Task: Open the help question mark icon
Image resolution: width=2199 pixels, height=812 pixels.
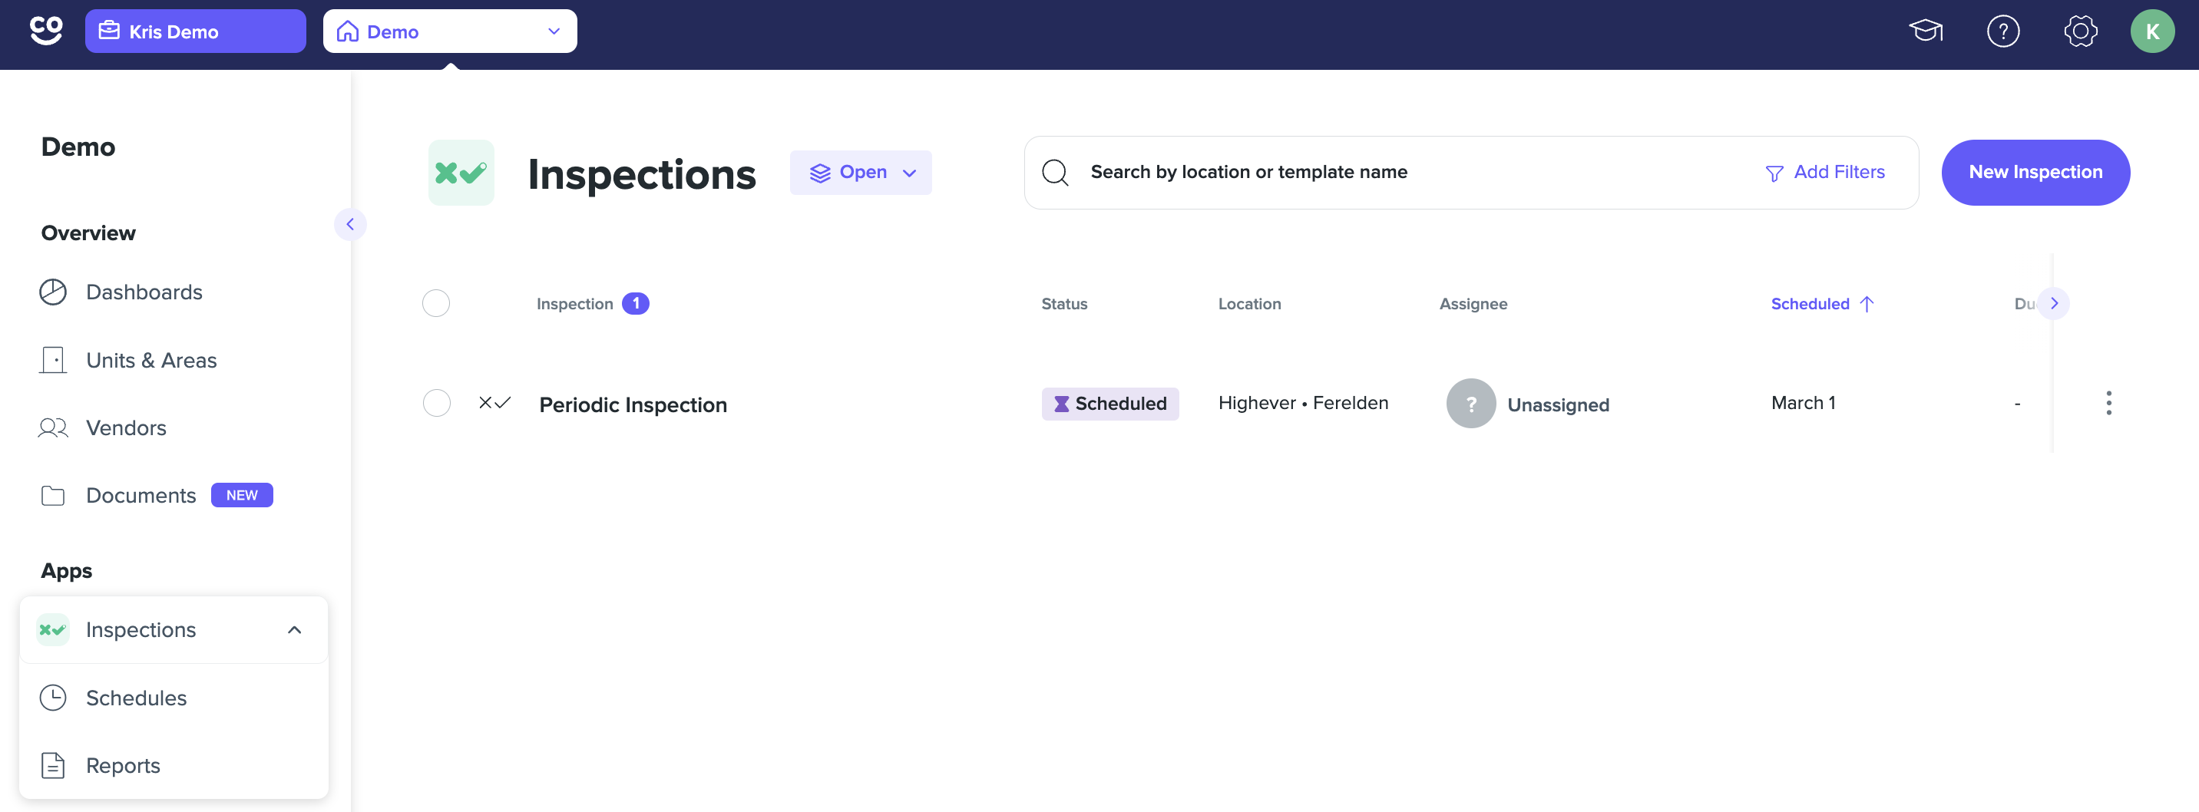Action: point(2002,31)
